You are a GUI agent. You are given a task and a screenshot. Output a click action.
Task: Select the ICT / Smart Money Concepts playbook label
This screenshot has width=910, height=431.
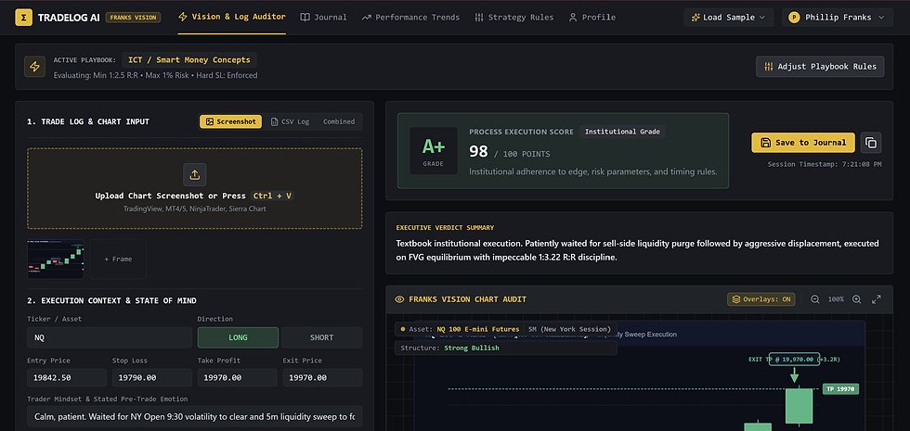189,59
